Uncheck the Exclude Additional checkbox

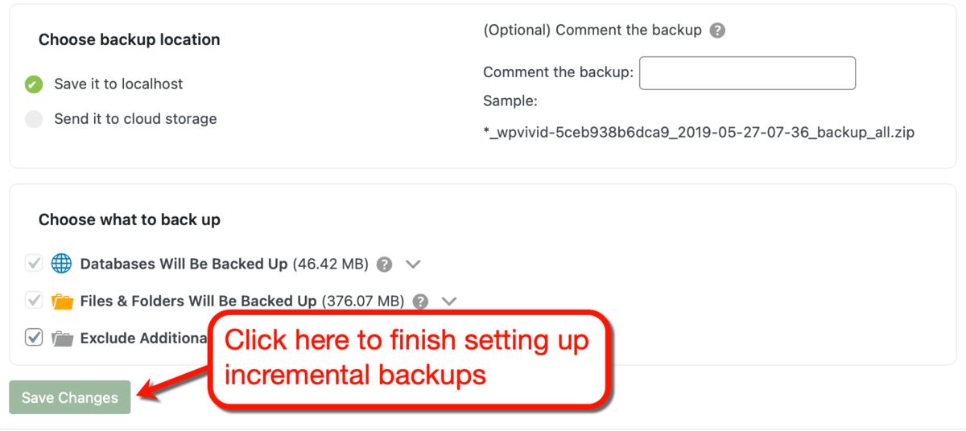(x=34, y=338)
